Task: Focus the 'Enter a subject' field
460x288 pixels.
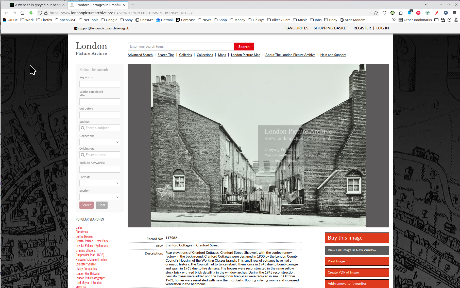Action: pos(99,128)
